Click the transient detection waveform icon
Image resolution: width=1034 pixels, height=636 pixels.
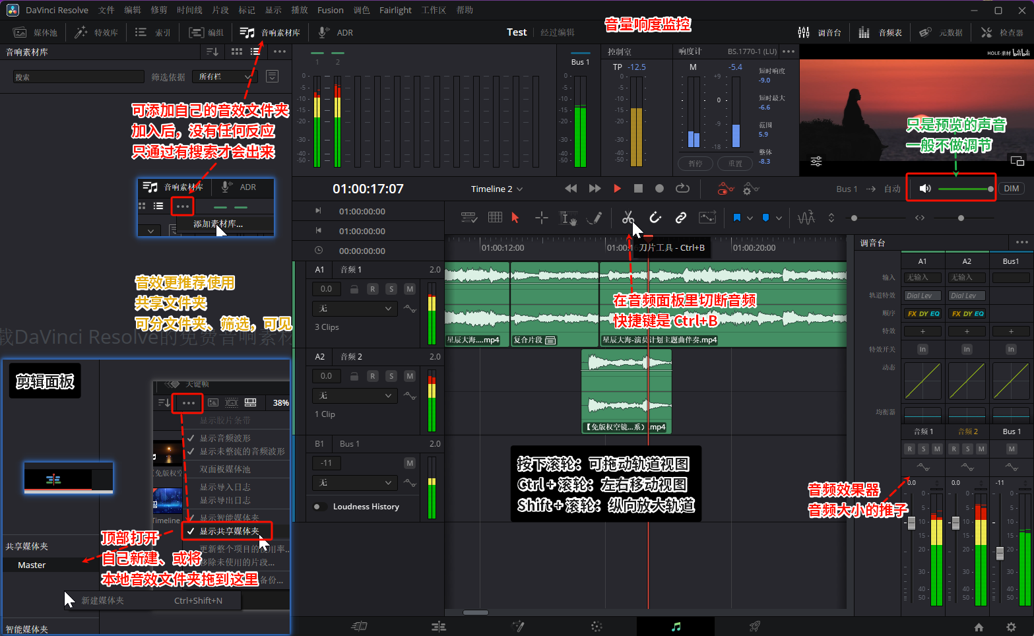(806, 218)
